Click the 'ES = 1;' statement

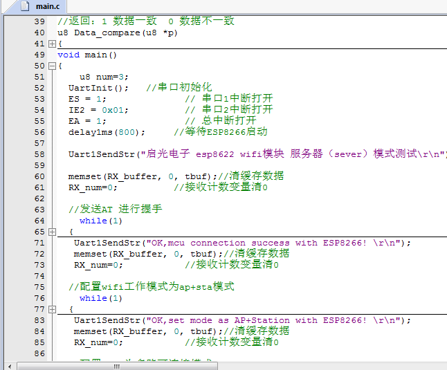pyautogui.click(x=87, y=99)
